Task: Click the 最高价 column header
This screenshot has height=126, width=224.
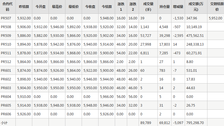Action: pos(57,7)
